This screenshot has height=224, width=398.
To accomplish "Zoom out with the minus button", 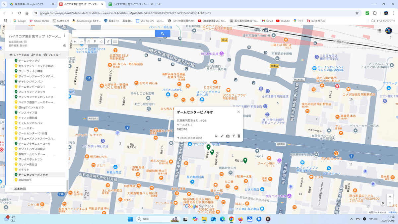I will point(390,203).
